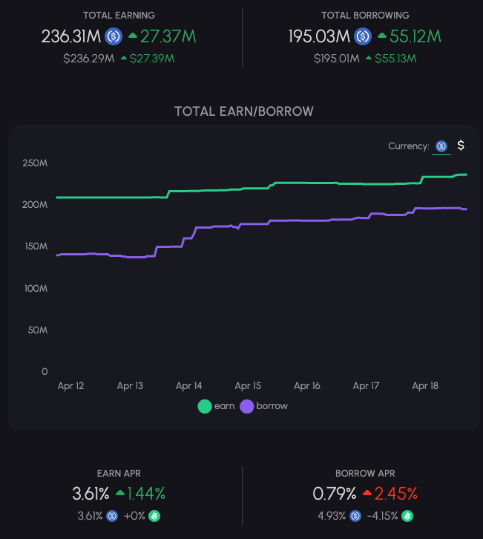The width and height of the screenshot is (483, 539).
Task: Click the 50M y-axis label
Action: 38,330
